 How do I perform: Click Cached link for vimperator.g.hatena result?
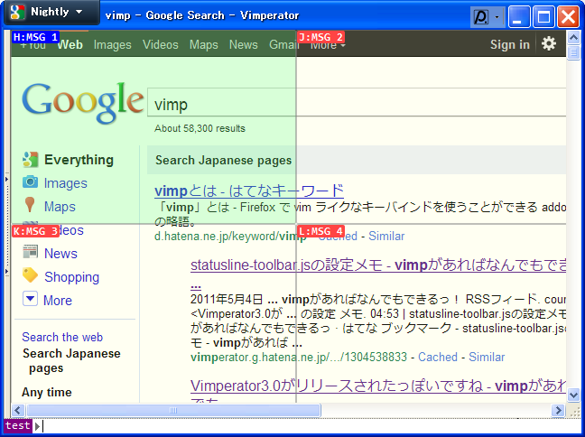438,358
